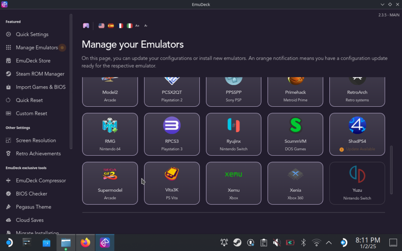402x251 pixels.
Task: Open EmuDeck Compressor tool
Action: [x=41, y=180]
